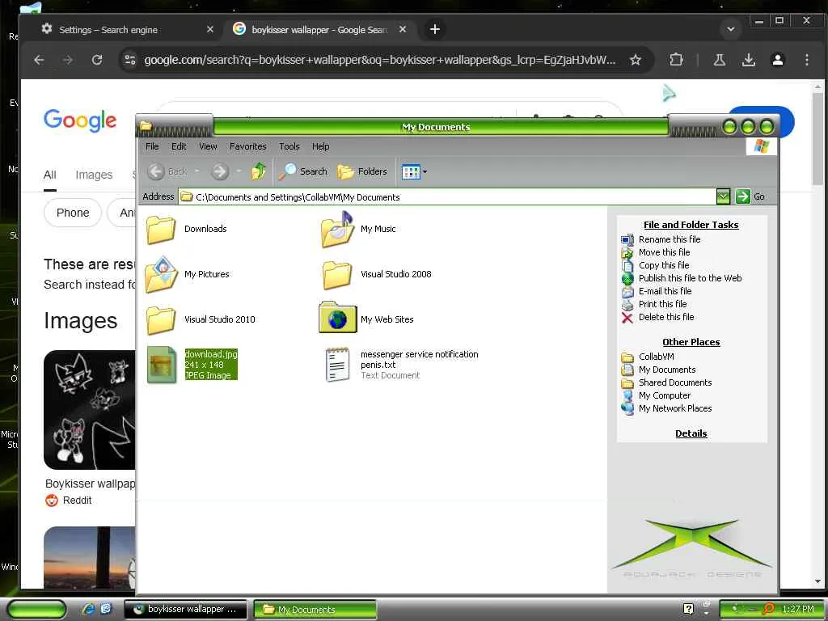Image resolution: width=828 pixels, height=621 pixels.
Task: Open the View menu
Action: coord(208,147)
